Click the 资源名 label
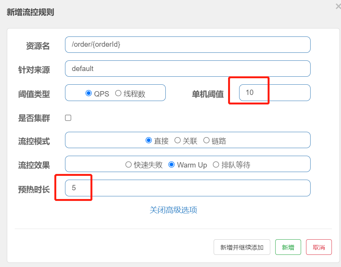This screenshot has height=267, width=341. 38,46
